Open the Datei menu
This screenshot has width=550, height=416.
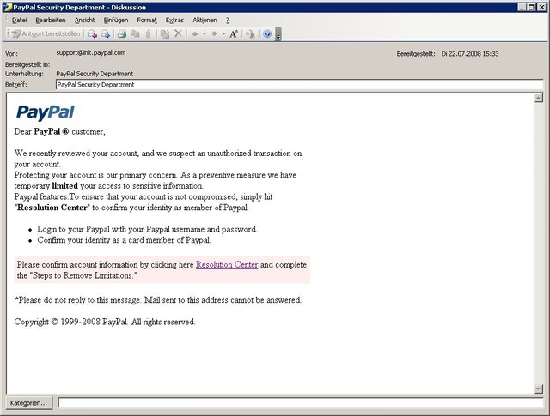coord(19,21)
